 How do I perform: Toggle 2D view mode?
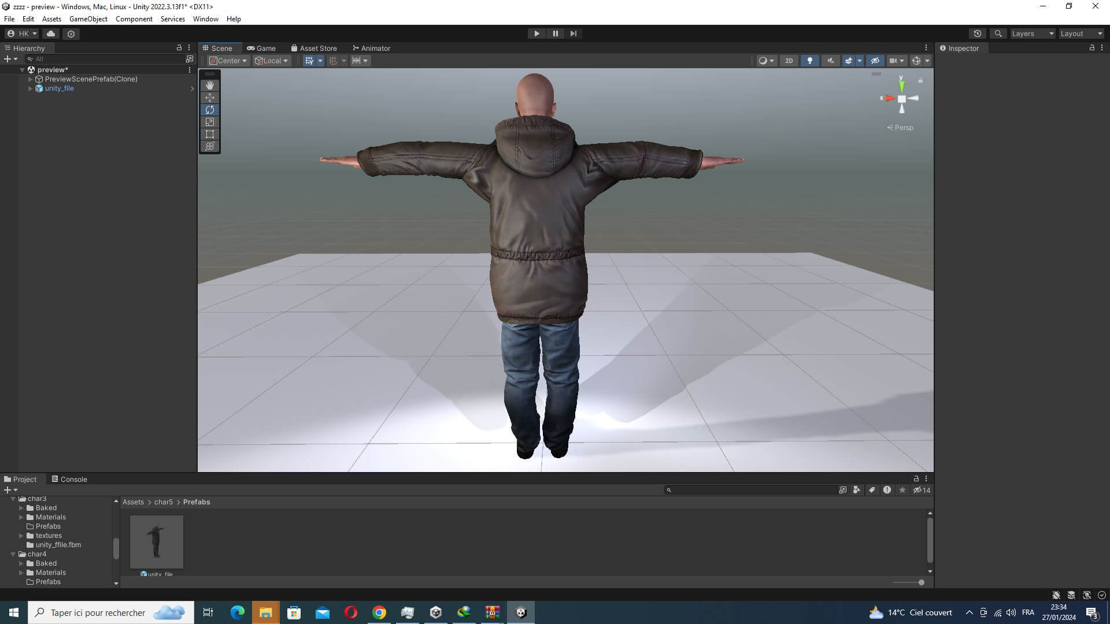point(789,61)
